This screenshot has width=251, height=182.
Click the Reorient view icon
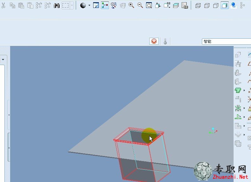click(x=158, y=5)
